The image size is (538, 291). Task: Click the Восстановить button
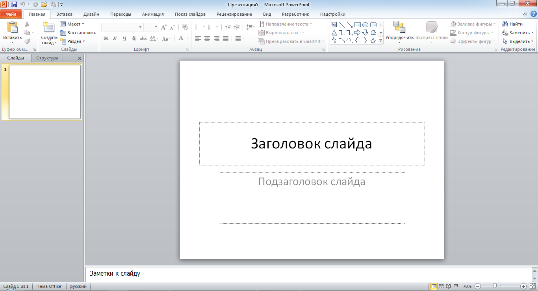78,33
